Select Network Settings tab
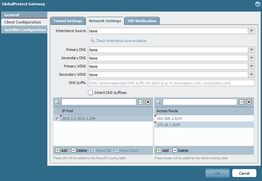This screenshot has height=181, width=262. click(105, 21)
